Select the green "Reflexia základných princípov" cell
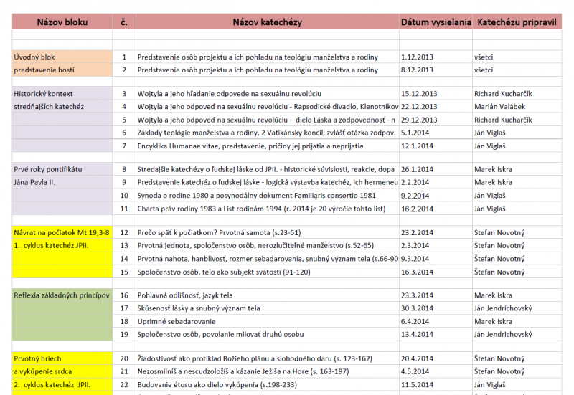Image resolution: width=574 pixels, height=395 pixels. 61,295
